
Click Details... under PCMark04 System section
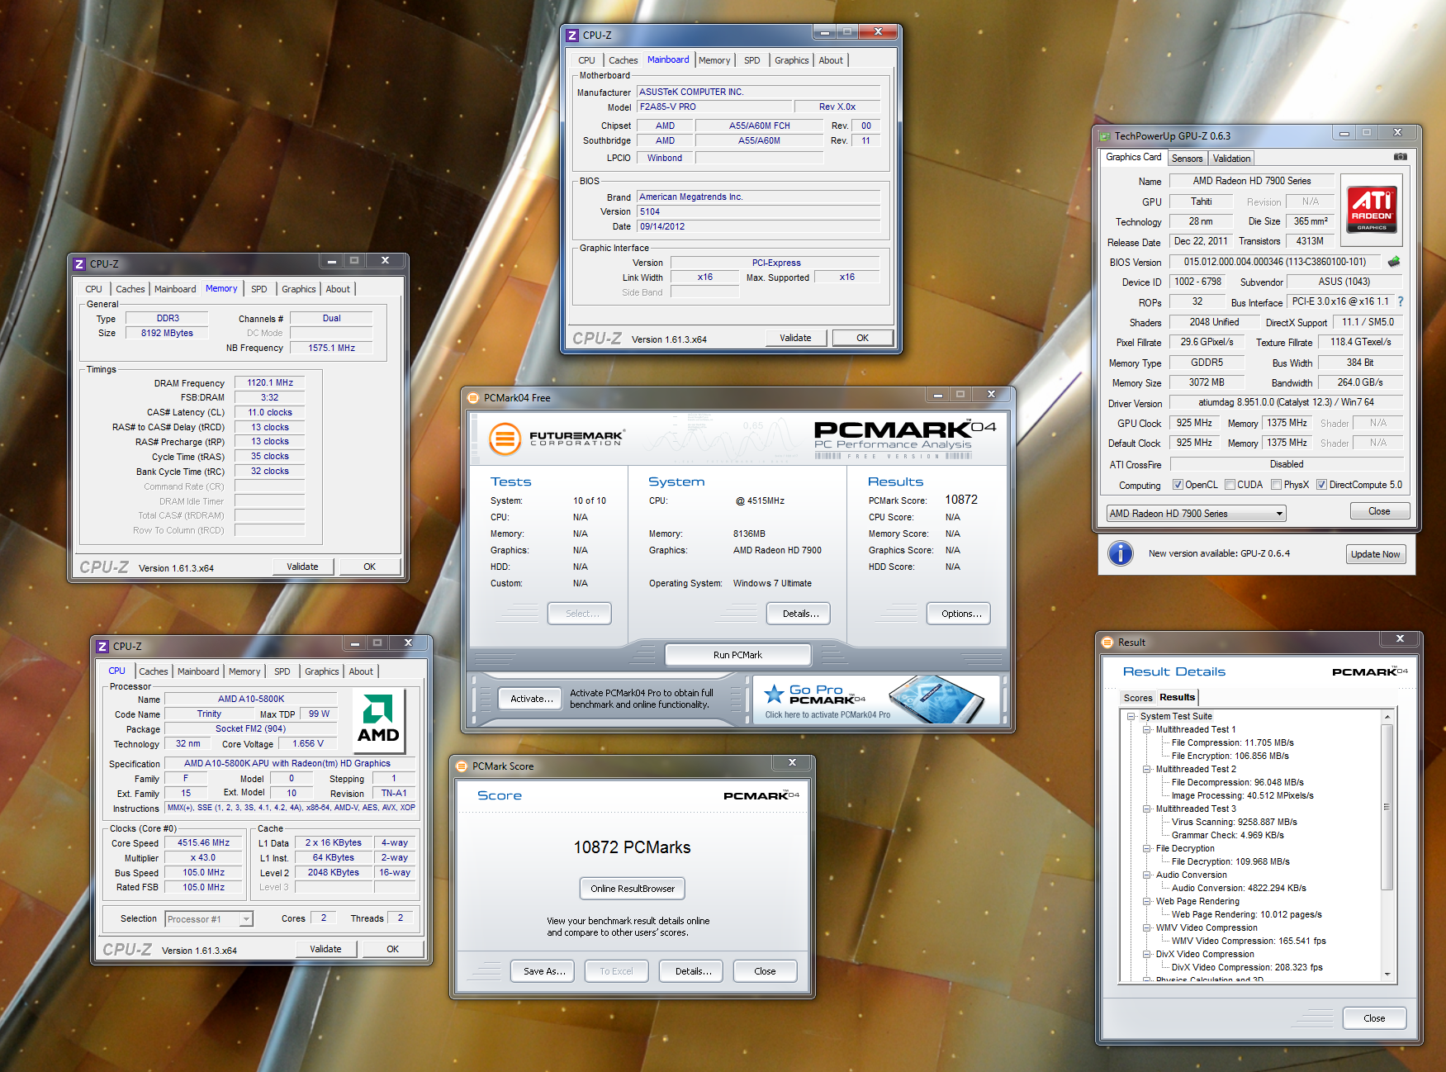click(x=800, y=614)
